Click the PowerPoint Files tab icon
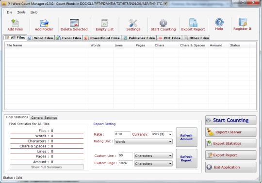Viewport: 262px width, 183px height. pyautogui.click(x=86, y=38)
